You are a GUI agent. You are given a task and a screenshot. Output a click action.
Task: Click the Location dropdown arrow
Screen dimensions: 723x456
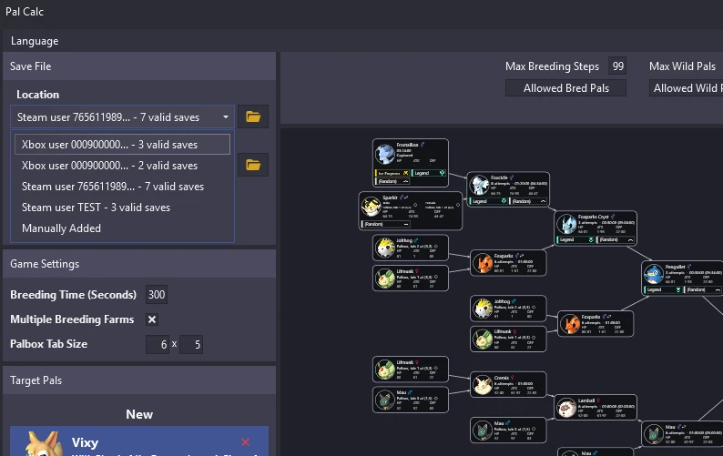click(226, 117)
